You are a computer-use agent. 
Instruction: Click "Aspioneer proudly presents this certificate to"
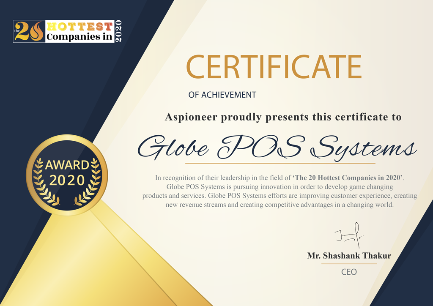tap(283, 117)
